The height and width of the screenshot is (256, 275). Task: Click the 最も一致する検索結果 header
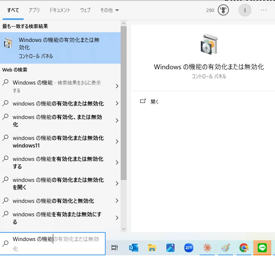click(25, 26)
